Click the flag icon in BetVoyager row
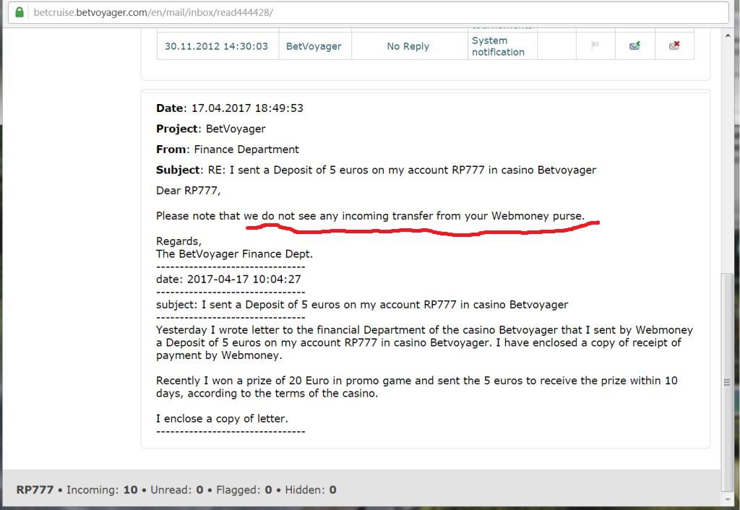The width and height of the screenshot is (740, 510). click(595, 46)
